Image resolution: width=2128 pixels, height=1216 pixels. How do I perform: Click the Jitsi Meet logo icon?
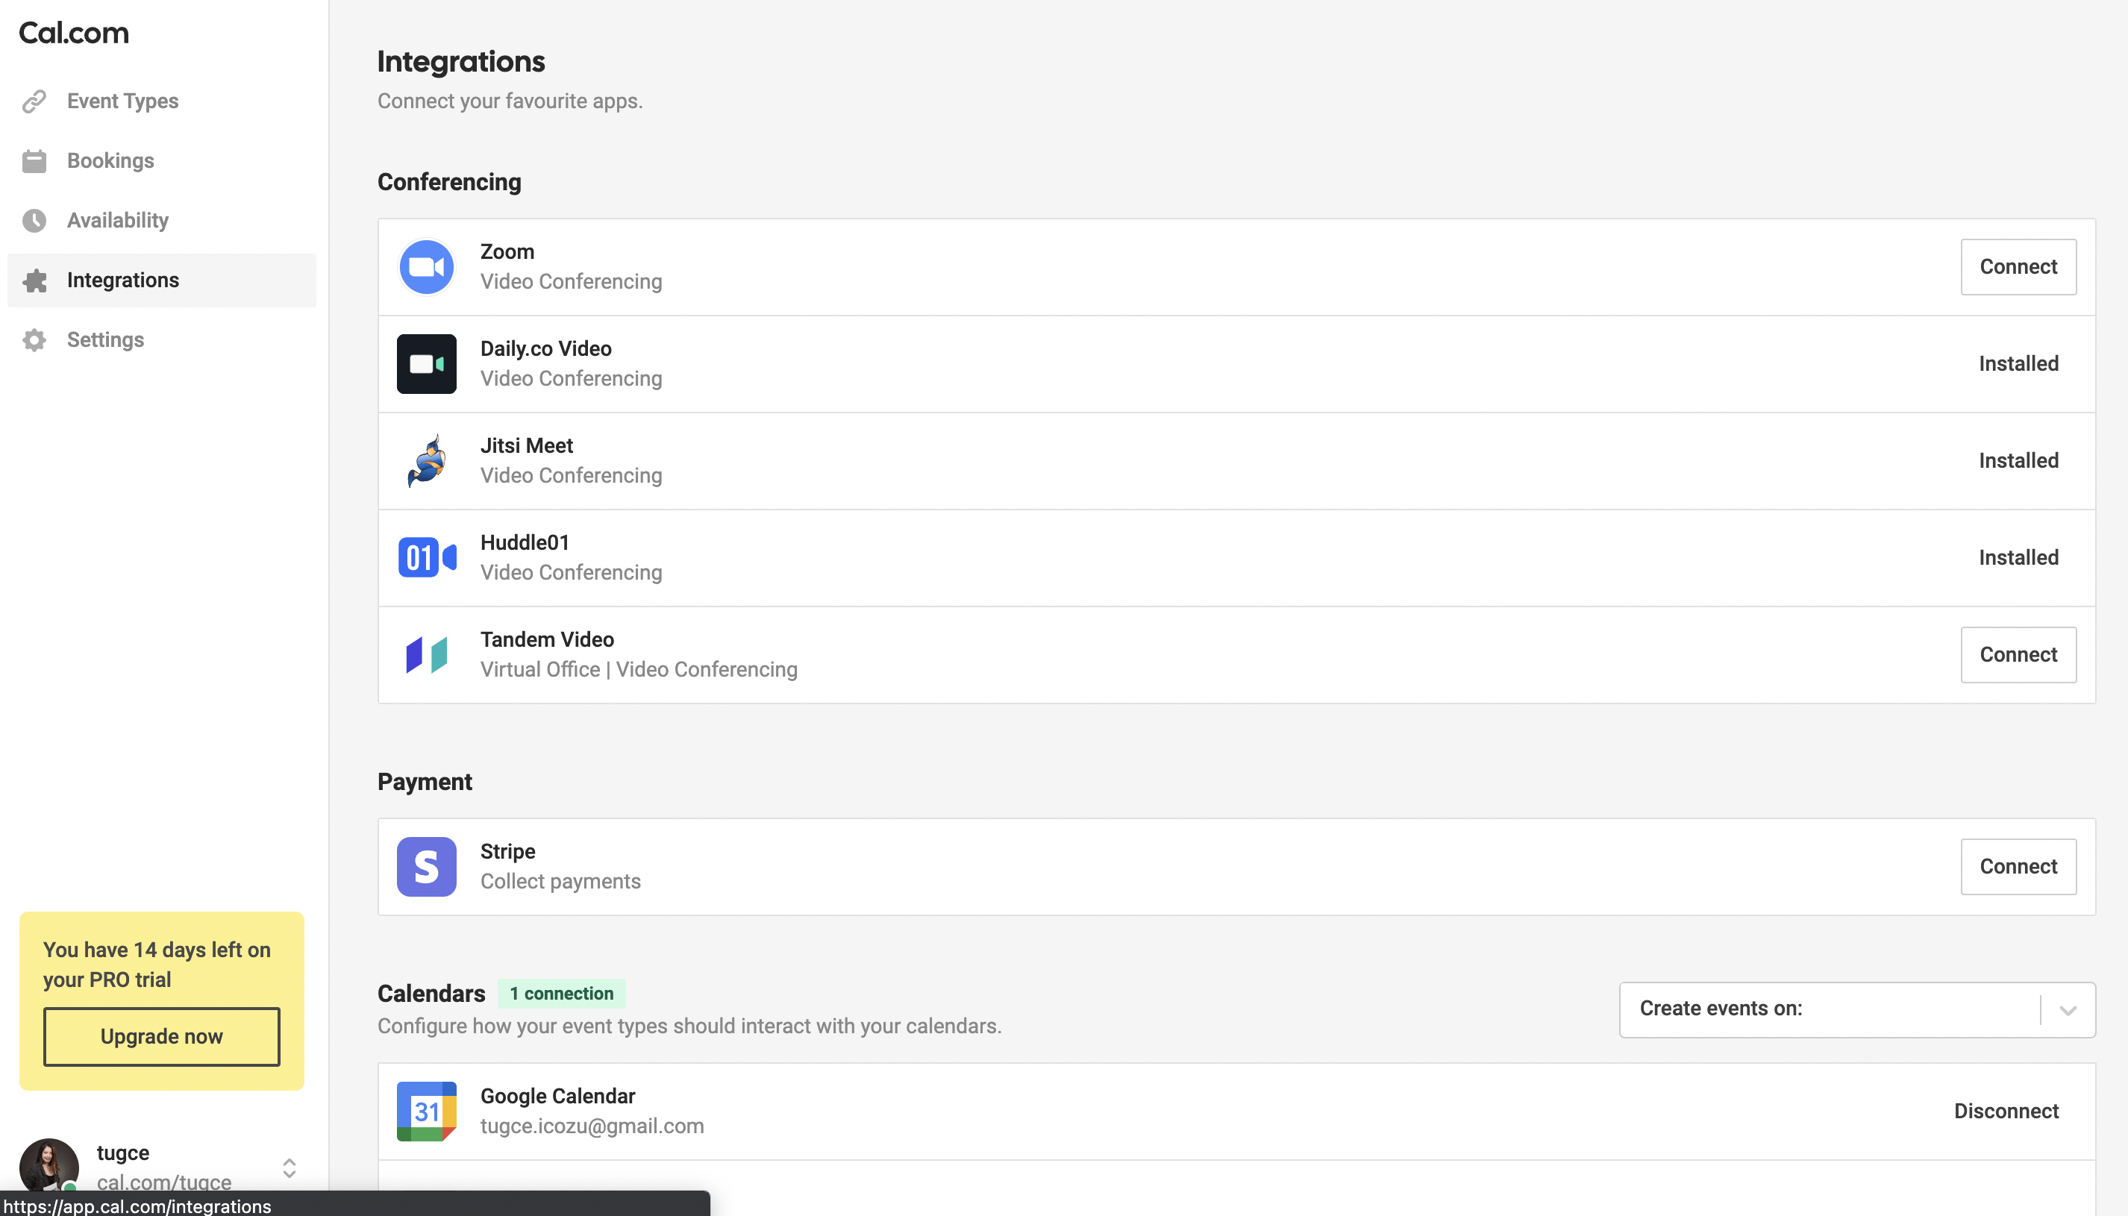point(426,461)
